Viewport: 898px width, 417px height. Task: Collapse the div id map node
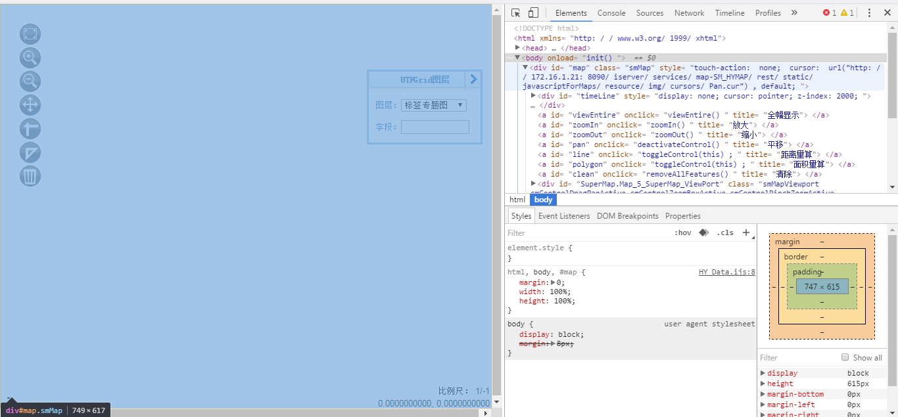pyautogui.click(x=526, y=68)
